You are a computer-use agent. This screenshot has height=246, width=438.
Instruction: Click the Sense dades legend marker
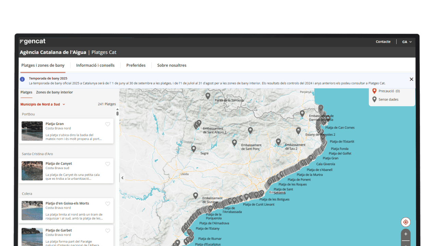point(374,99)
